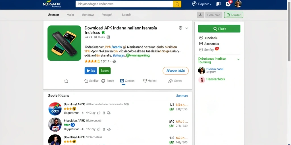Viewport: 291px width, 145px height.
Task: Switch to the Veagek tab
Action: click(x=107, y=15)
